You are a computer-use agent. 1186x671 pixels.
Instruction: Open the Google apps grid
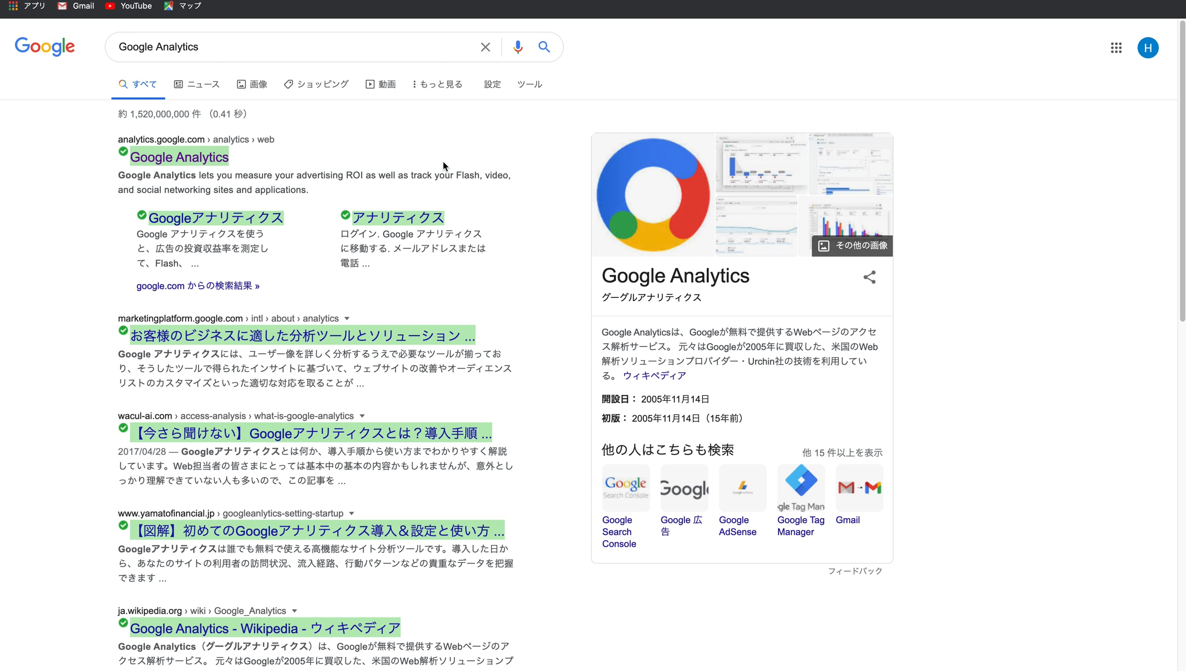click(x=1116, y=48)
